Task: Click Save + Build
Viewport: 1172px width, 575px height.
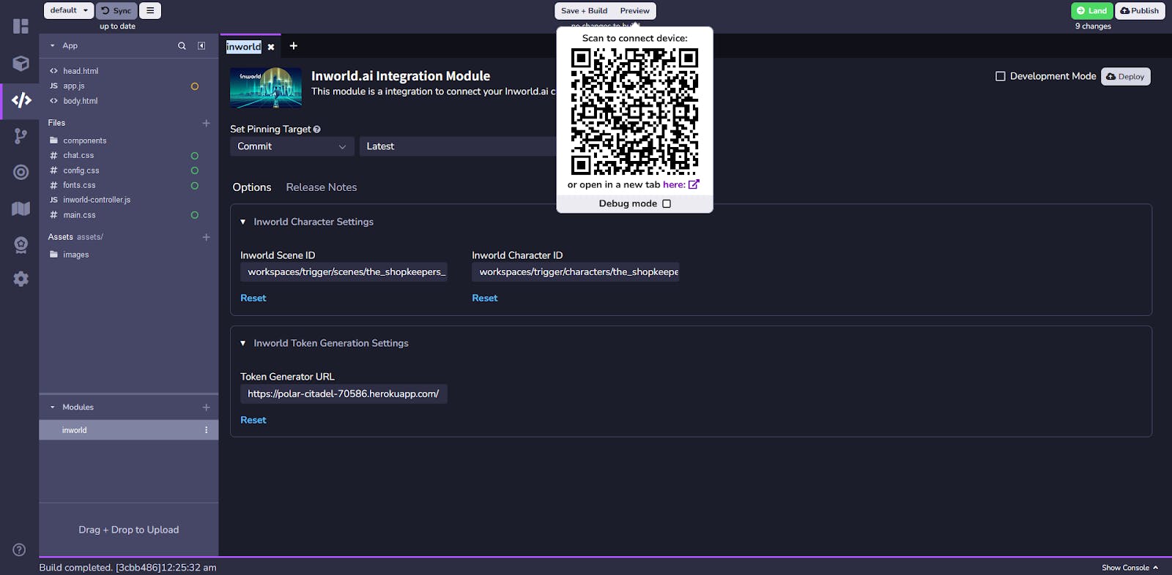Action: pyautogui.click(x=585, y=11)
